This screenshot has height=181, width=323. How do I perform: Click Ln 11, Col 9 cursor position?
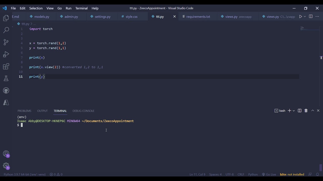(197, 174)
